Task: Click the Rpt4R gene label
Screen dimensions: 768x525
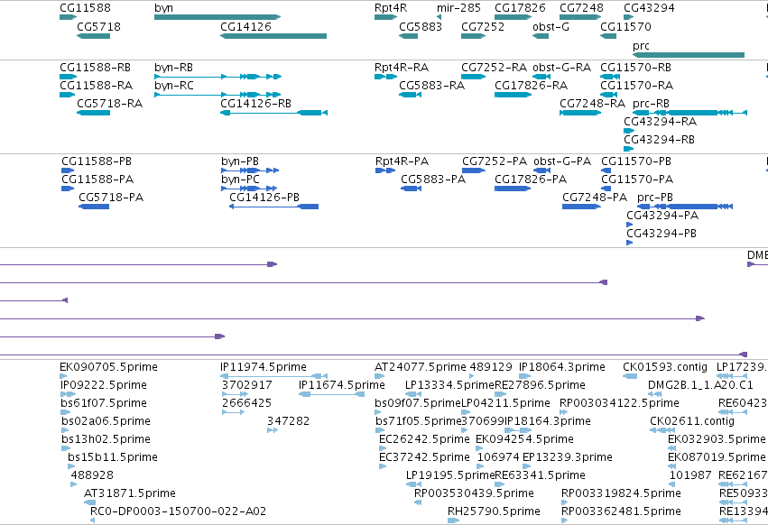Action: point(391,8)
